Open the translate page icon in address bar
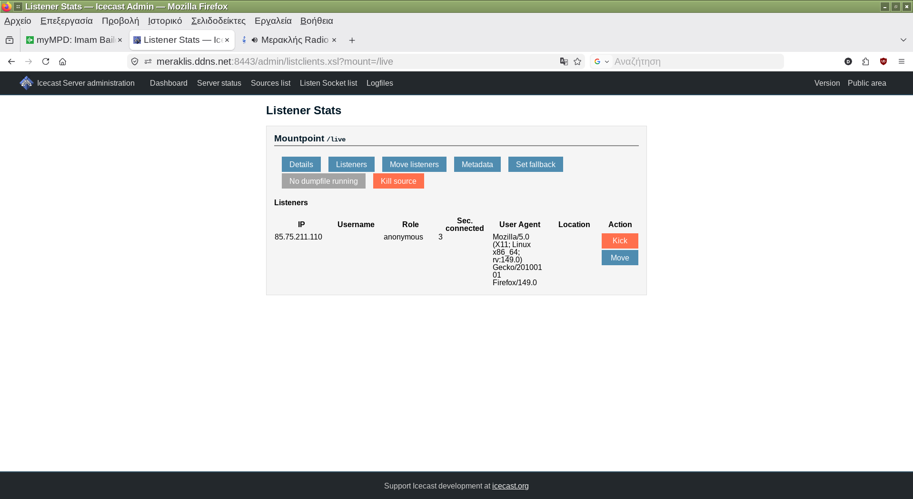913x499 pixels. point(564,61)
